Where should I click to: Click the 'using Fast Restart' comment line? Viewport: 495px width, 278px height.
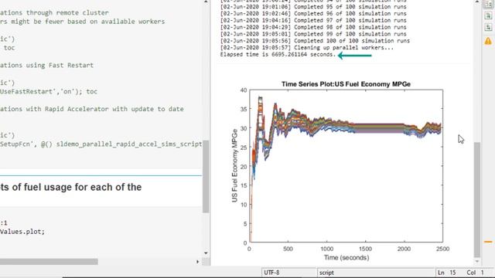pos(46,65)
